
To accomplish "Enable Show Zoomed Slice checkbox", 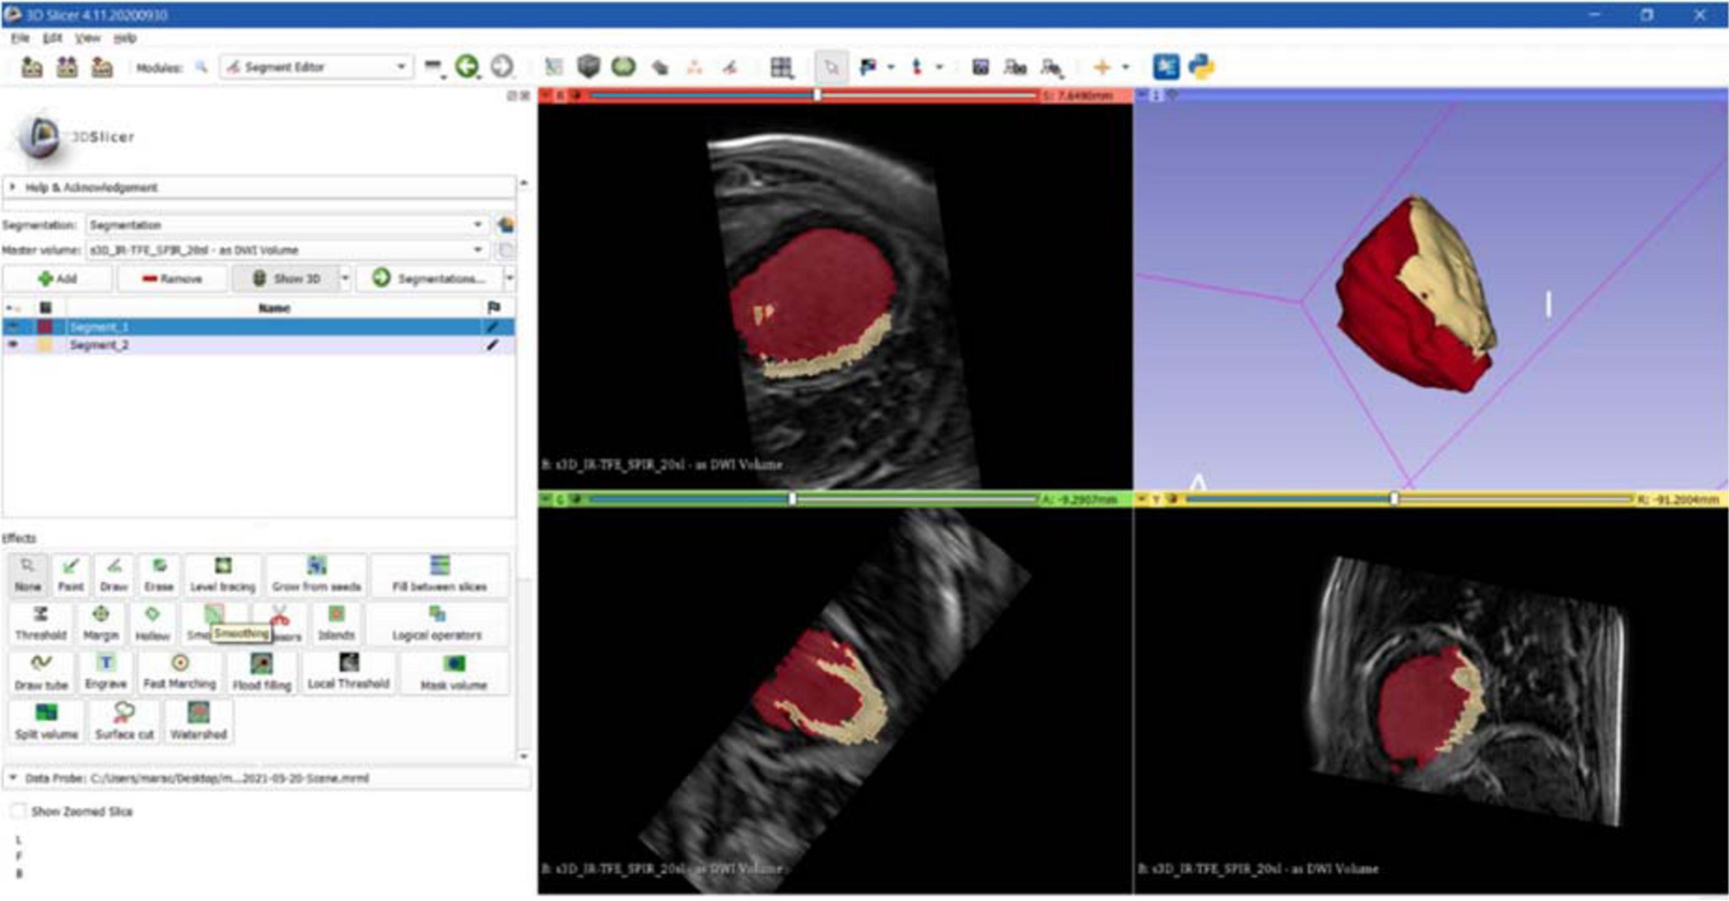I will tap(18, 811).
